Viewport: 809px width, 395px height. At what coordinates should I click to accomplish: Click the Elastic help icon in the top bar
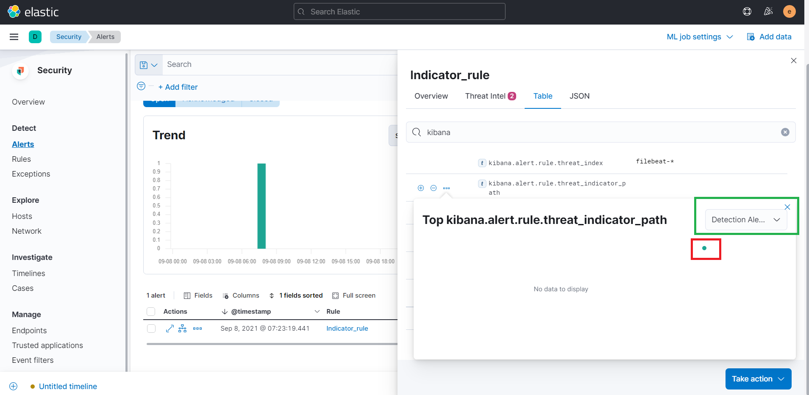[x=747, y=11]
